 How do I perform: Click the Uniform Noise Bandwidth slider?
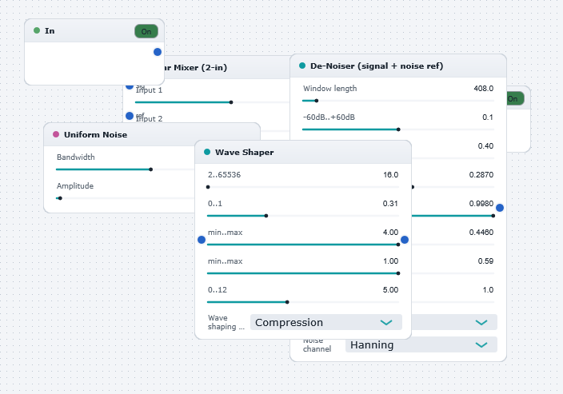tap(126, 169)
